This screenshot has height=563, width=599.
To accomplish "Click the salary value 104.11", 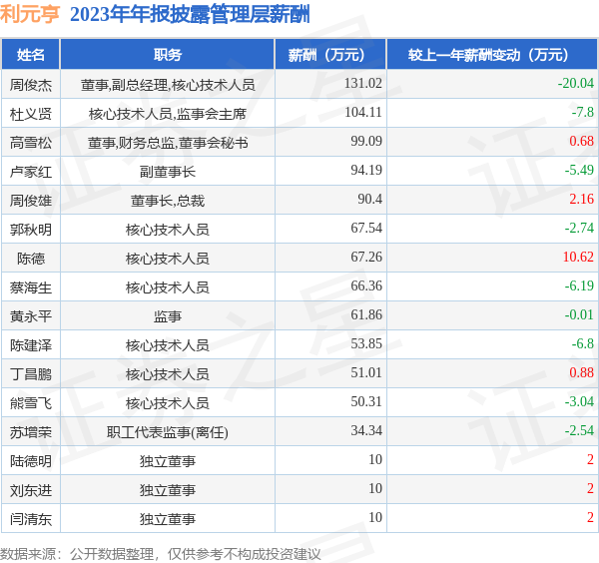I will (x=363, y=112).
